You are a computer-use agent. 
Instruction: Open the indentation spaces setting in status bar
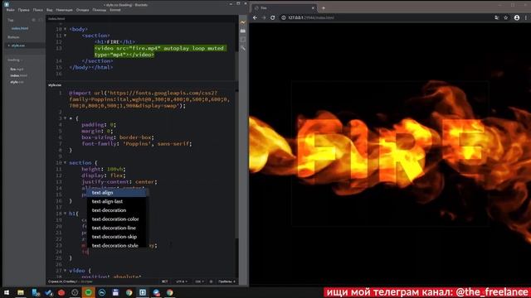point(227,281)
